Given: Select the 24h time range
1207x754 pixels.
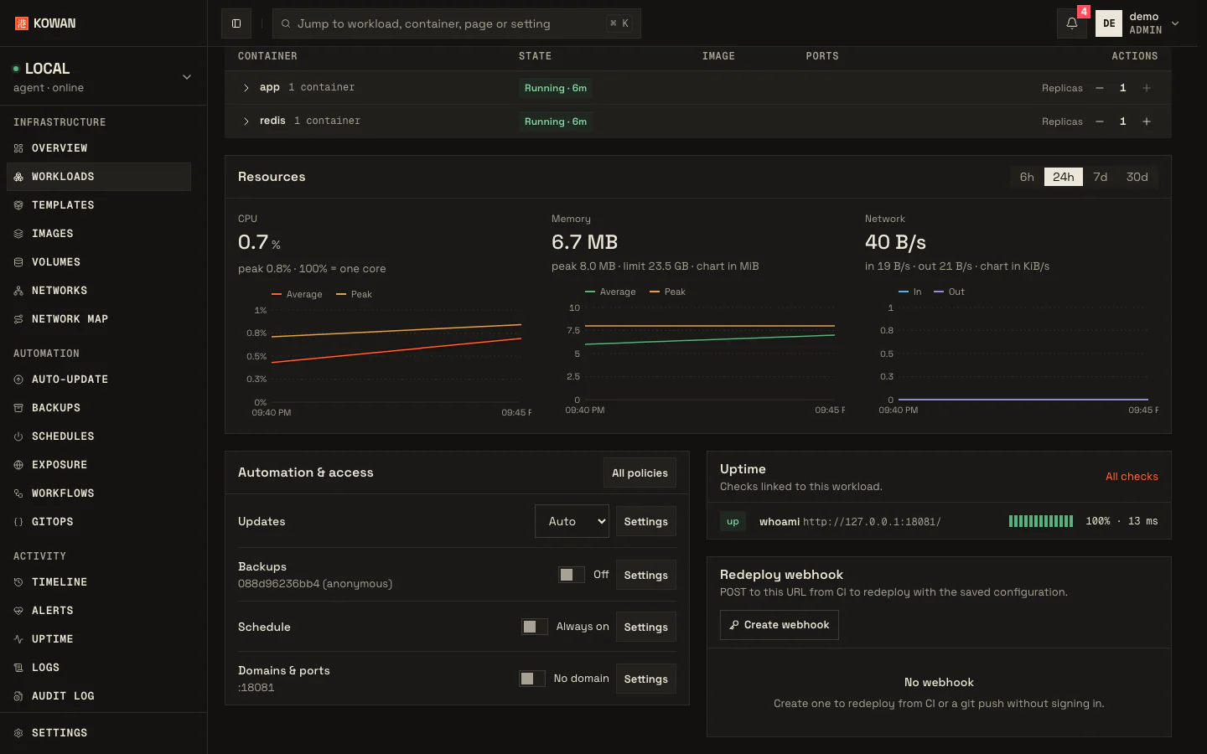Looking at the screenshot, I should [x=1064, y=177].
